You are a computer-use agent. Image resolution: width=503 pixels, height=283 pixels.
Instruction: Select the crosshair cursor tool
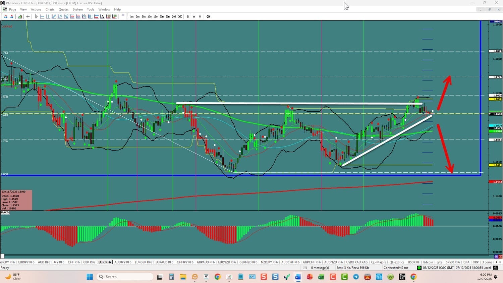pos(28,16)
